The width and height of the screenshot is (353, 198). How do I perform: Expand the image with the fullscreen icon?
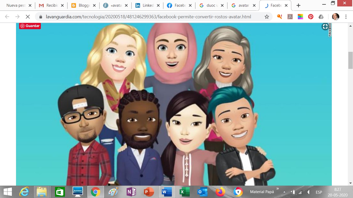coord(325,27)
